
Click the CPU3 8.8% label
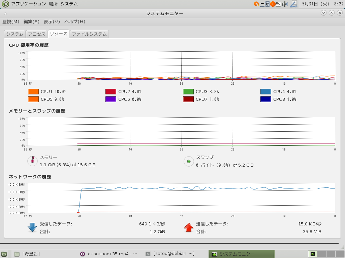pyautogui.click(x=207, y=91)
